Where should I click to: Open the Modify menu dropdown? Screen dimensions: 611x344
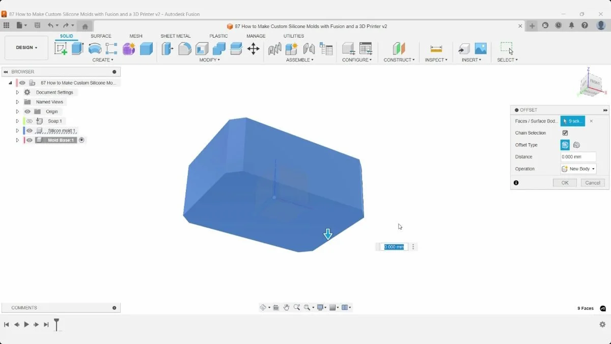pyautogui.click(x=209, y=60)
